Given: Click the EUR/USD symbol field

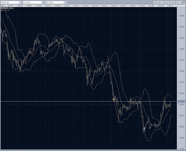Looking at the screenshot, I should pos(10,2).
